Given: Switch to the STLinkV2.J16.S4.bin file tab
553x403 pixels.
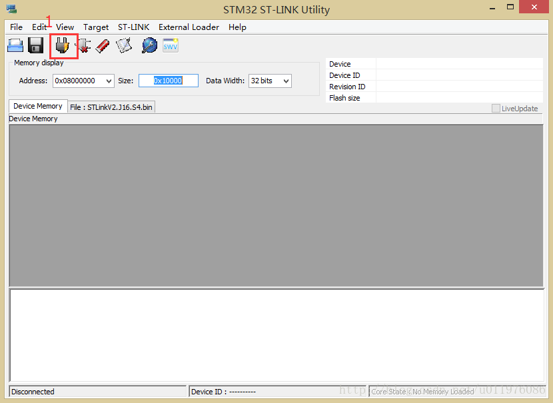Looking at the screenshot, I should 111,107.
